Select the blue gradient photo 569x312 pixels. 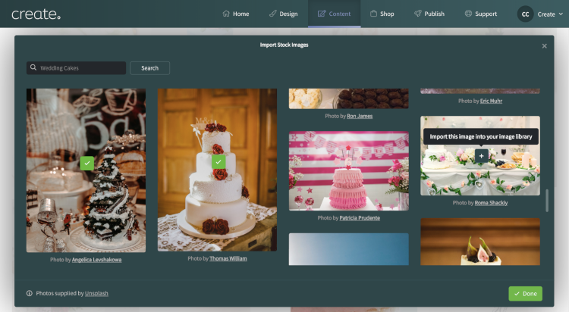(x=349, y=249)
